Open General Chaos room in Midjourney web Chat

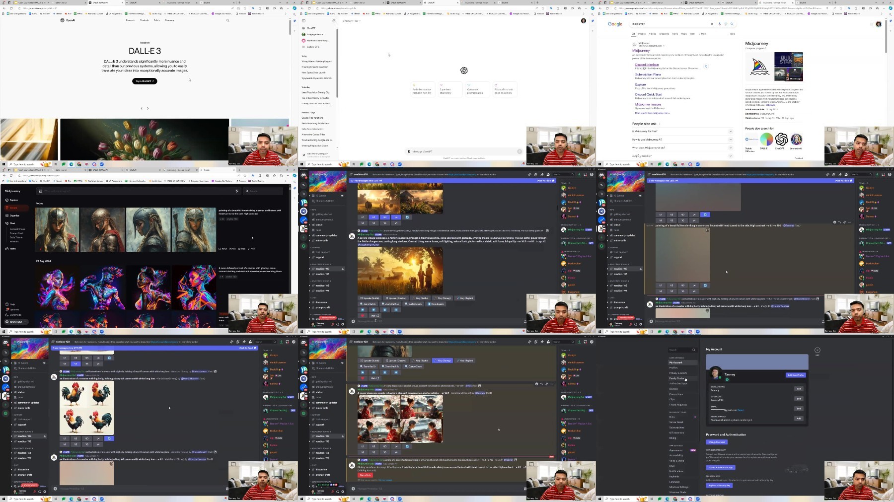point(17,229)
